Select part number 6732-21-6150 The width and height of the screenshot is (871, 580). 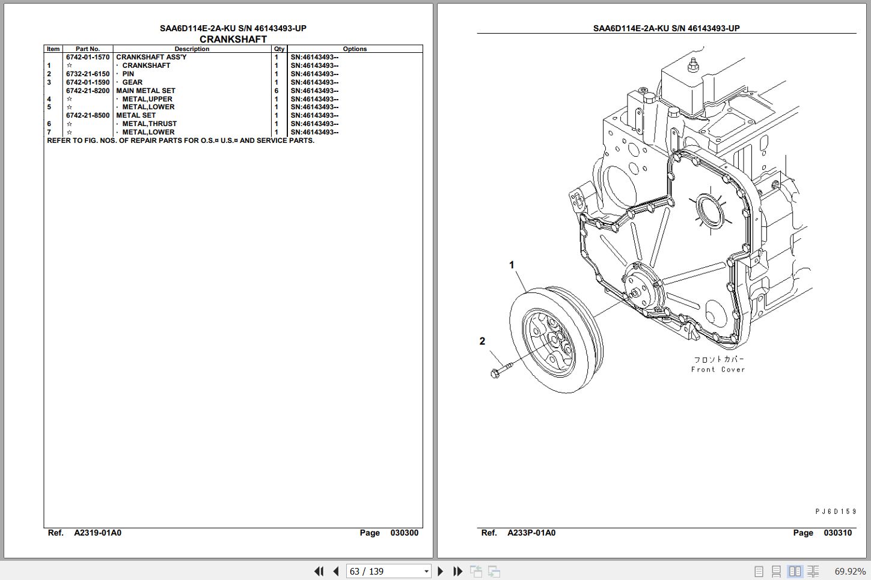tap(88, 74)
